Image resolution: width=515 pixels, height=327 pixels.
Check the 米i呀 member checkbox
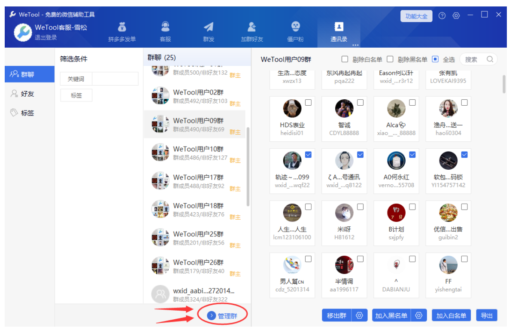point(360,207)
